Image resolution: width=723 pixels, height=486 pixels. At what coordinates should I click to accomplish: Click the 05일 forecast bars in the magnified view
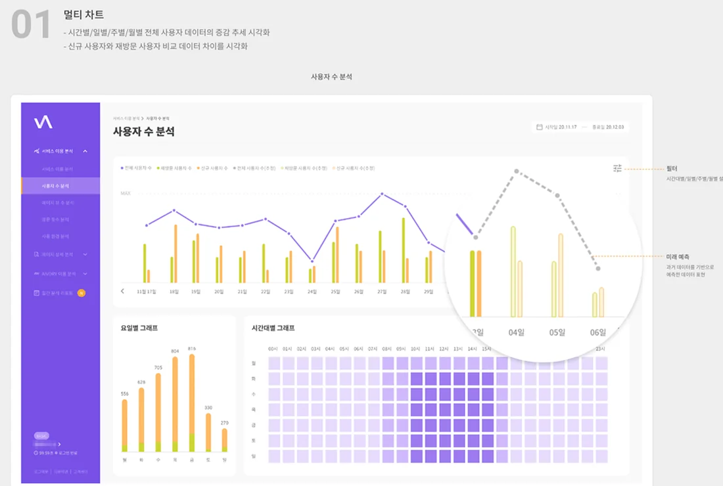tap(557, 275)
